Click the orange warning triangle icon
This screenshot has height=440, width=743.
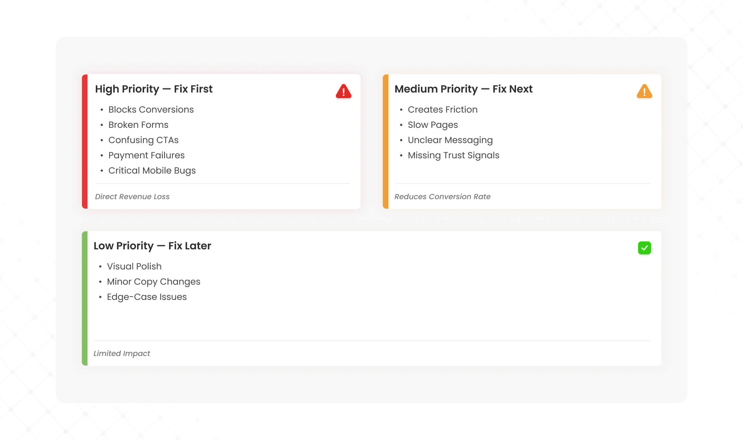644,91
